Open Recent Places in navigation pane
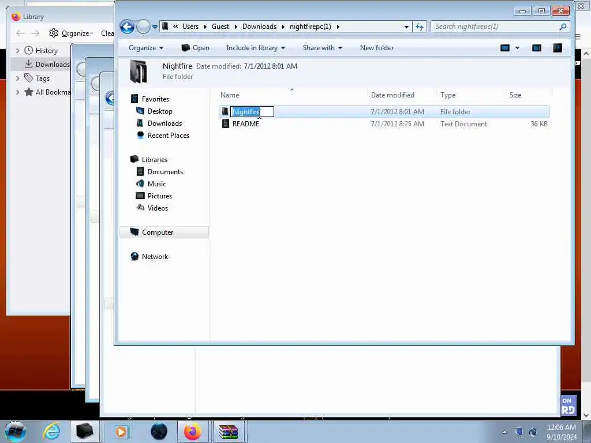Screen dimensions: 591x443 pyautogui.click(x=169, y=135)
